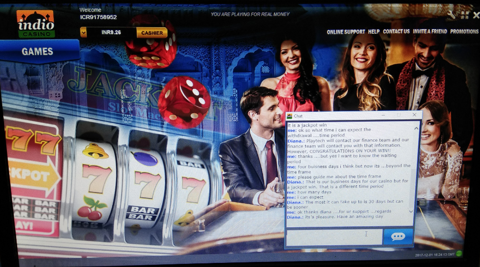The image size is (480, 267).
Task: Click the chat window title icon
Action: tap(289, 116)
